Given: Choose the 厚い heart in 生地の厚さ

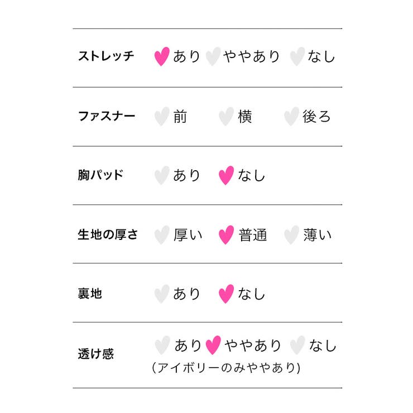Looking at the screenshot, I should click(162, 235).
